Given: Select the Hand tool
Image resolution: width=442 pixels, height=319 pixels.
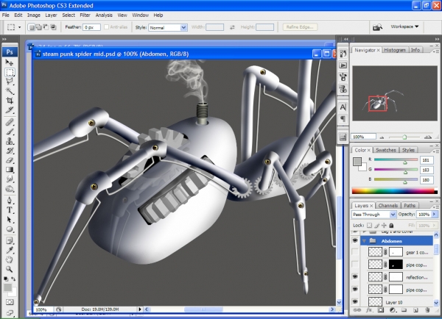Looking at the screenshot, I should [10, 259].
